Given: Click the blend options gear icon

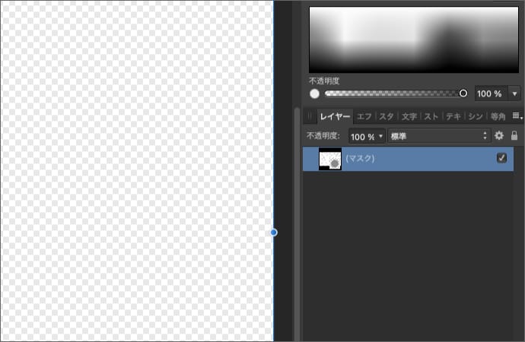Looking at the screenshot, I should point(499,136).
